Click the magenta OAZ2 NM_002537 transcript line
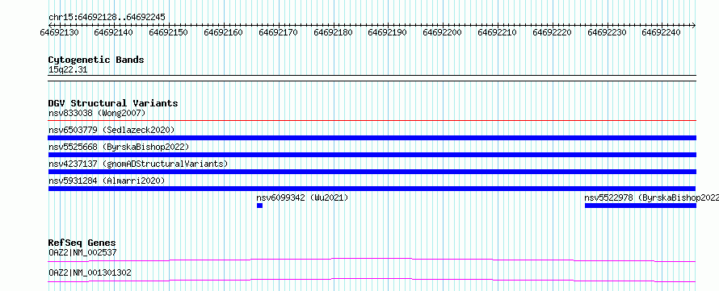 pos(372,260)
